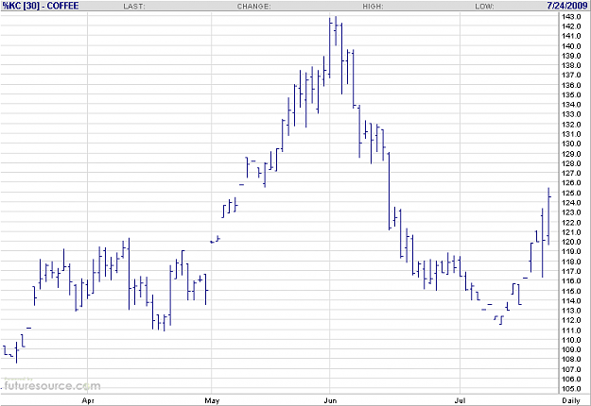Click the Daily interval label
Image resolution: width=591 pixels, height=406 pixels.
571,400
